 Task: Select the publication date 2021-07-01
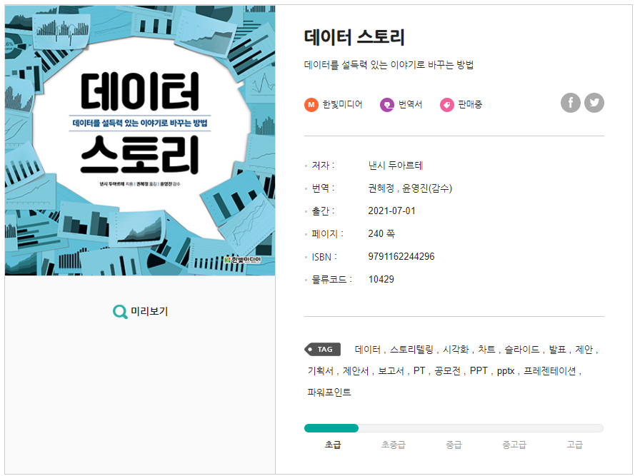click(391, 211)
